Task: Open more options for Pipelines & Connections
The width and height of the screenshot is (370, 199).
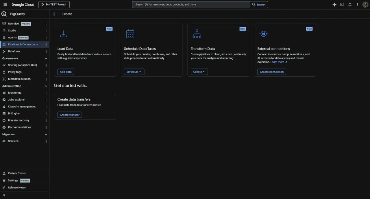Action: [x=46, y=45]
